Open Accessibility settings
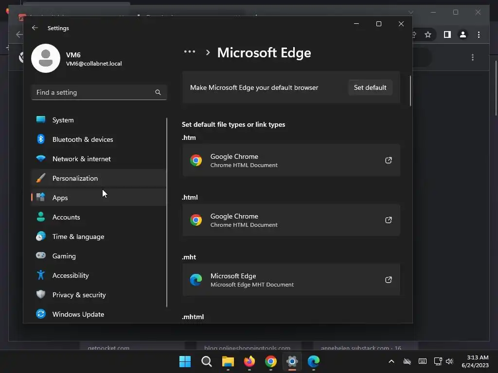Viewport: 498px width, 373px height. (99, 275)
